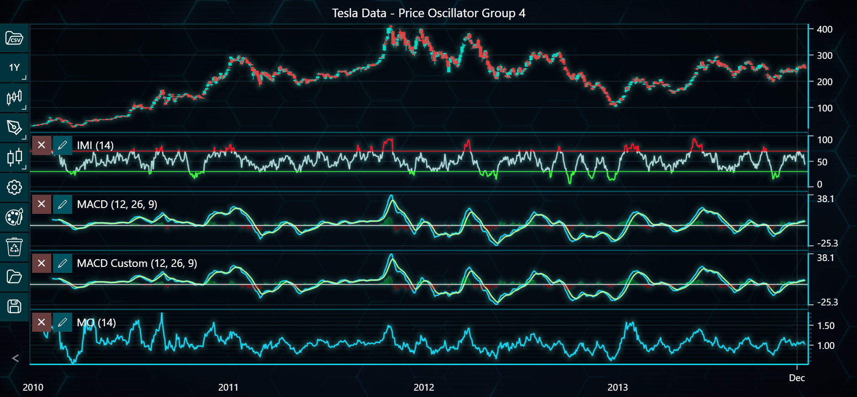Click the MACD (12, 26, 9) label
The width and height of the screenshot is (857, 397).
click(117, 204)
